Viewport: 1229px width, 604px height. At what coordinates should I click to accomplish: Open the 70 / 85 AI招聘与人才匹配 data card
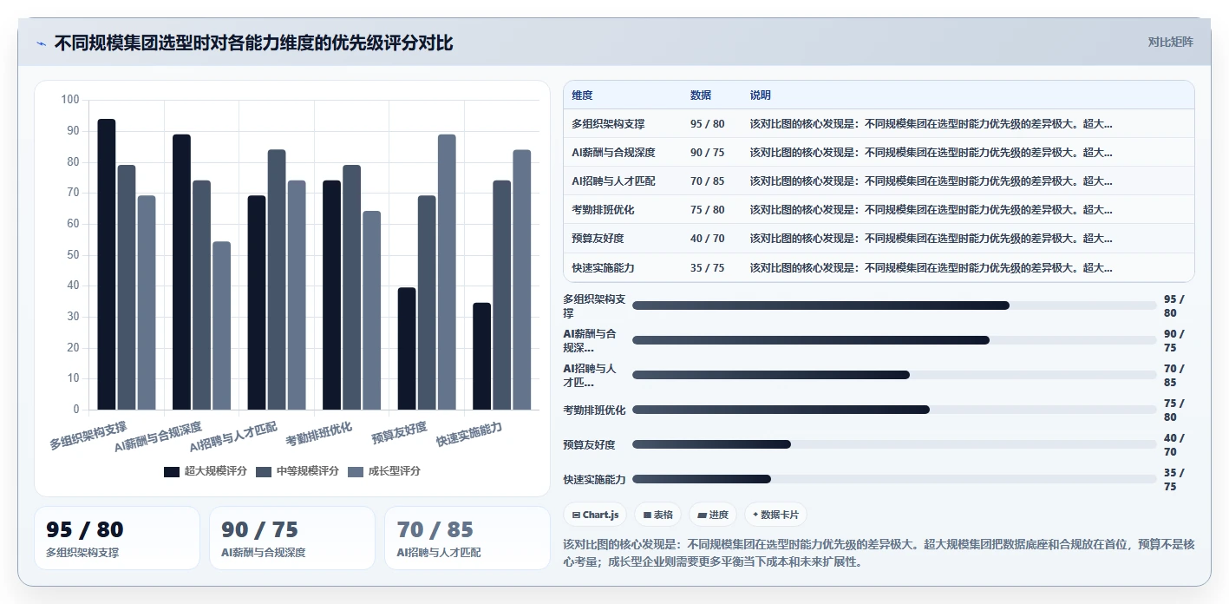point(467,538)
